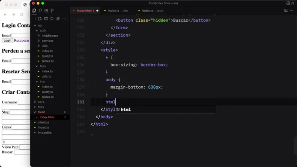Screen dimensions: 297x167
Task: Open explorer more actions ellipsis
Action: click(64, 19)
